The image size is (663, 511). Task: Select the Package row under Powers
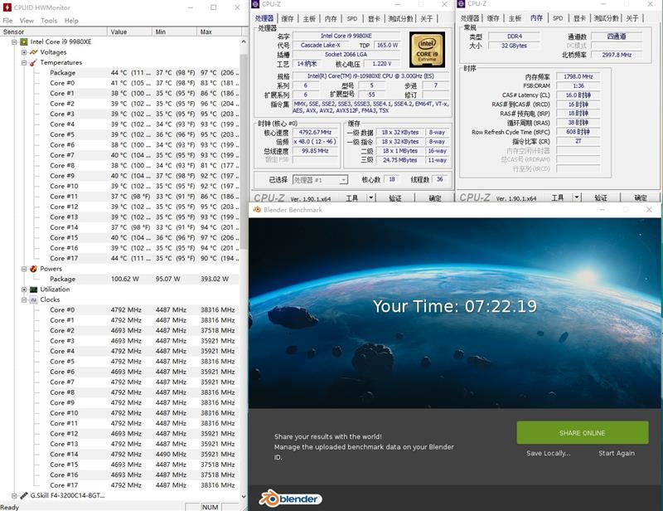pos(143,279)
